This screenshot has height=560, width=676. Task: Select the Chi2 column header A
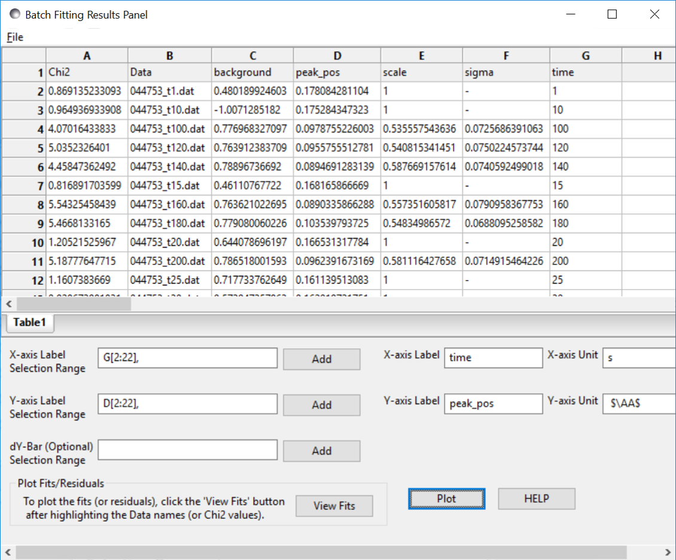pos(87,54)
